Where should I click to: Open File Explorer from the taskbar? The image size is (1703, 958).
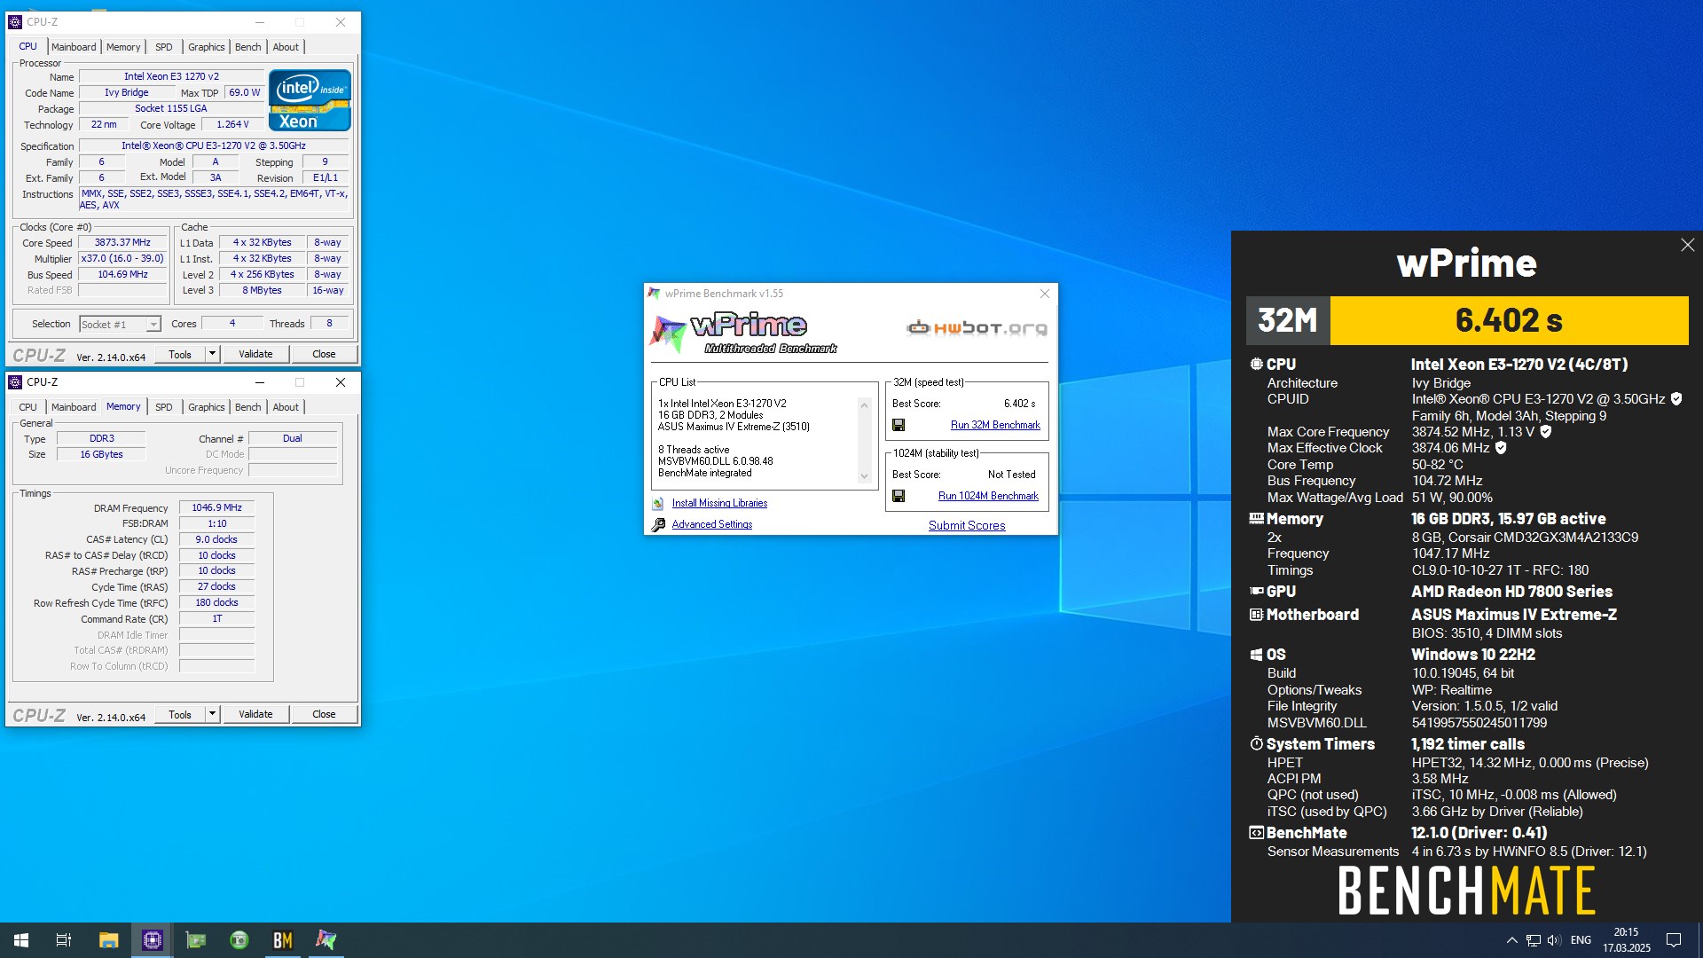(x=108, y=940)
